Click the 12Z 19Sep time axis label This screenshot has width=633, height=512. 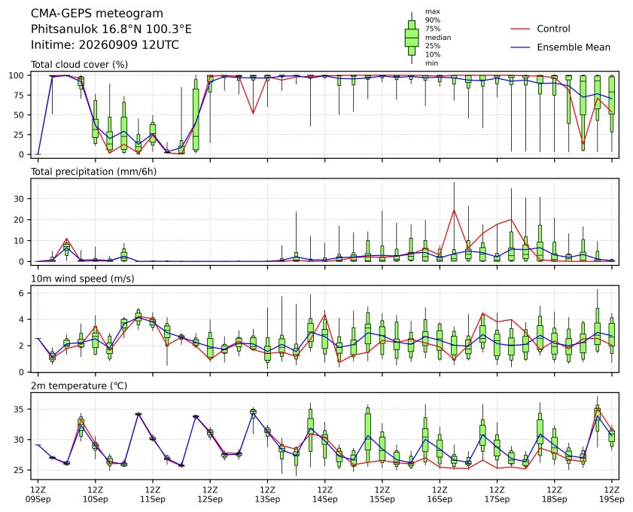pos(612,495)
